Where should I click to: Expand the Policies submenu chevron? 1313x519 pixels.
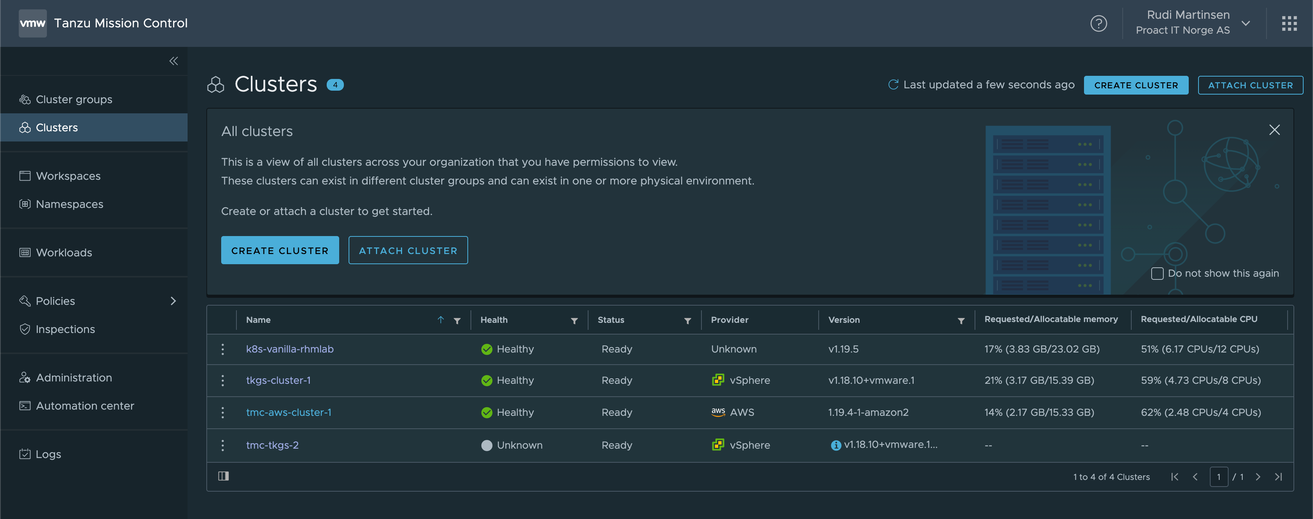(173, 301)
